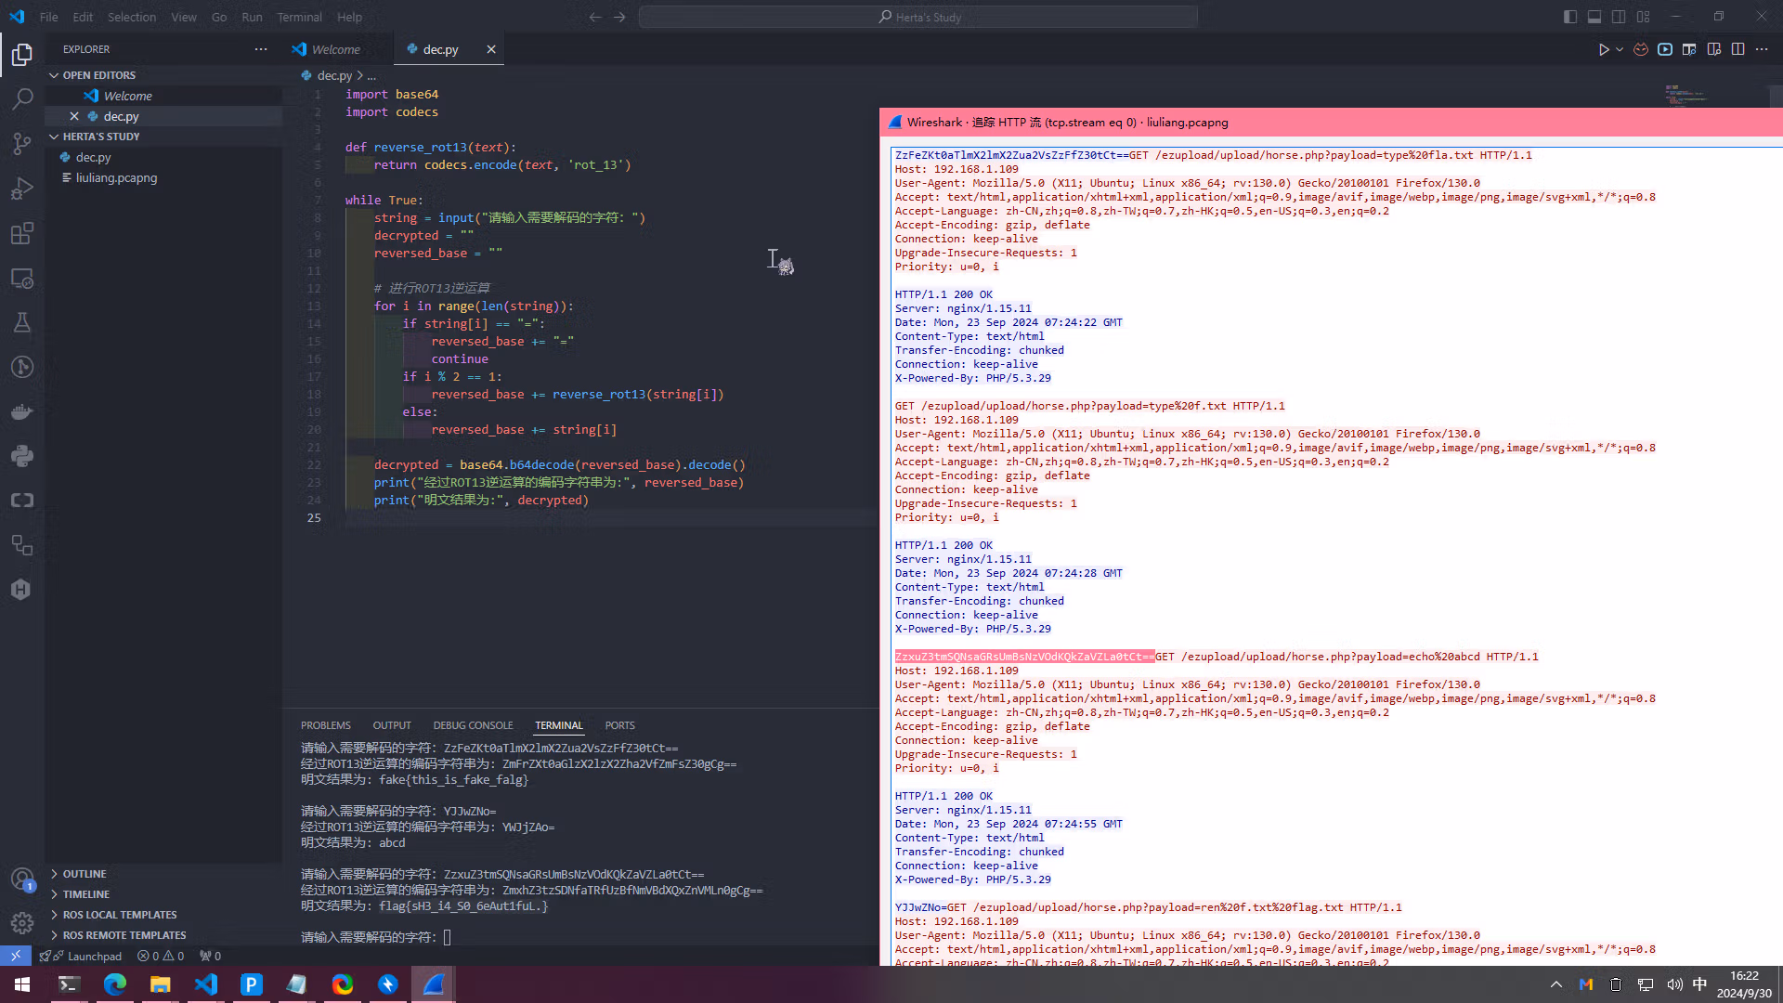This screenshot has height=1003, width=1783.
Task: Toggle the secondary side bar
Action: click(1619, 17)
